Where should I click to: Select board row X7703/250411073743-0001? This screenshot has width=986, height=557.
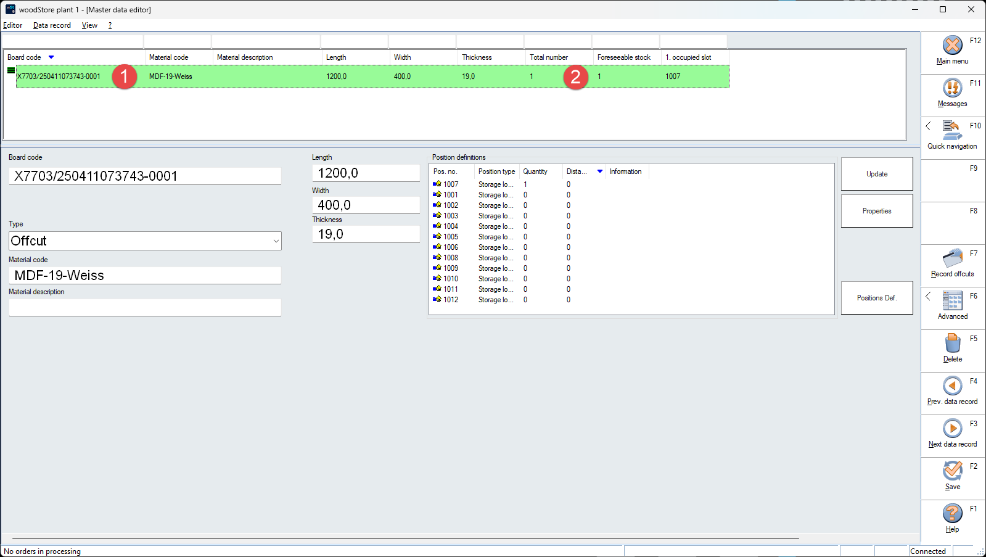click(x=372, y=76)
